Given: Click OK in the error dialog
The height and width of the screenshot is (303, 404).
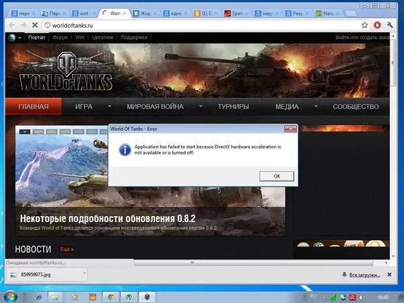Looking at the screenshot, I should coord(277,176).
